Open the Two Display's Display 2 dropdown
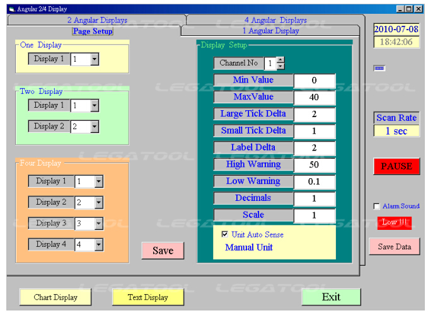Screen dimensions: 428x313 [95, 127]
